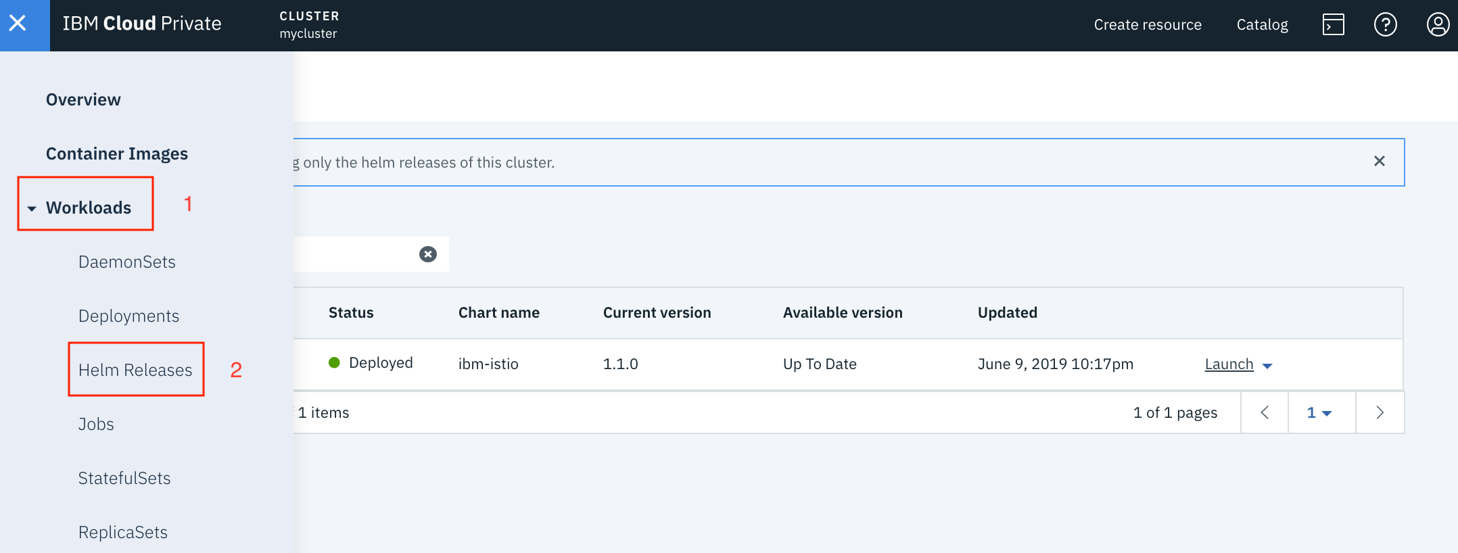Sort by the Current version column header
This screenshot has height=553, width=1458.
(x=657, y=312)
